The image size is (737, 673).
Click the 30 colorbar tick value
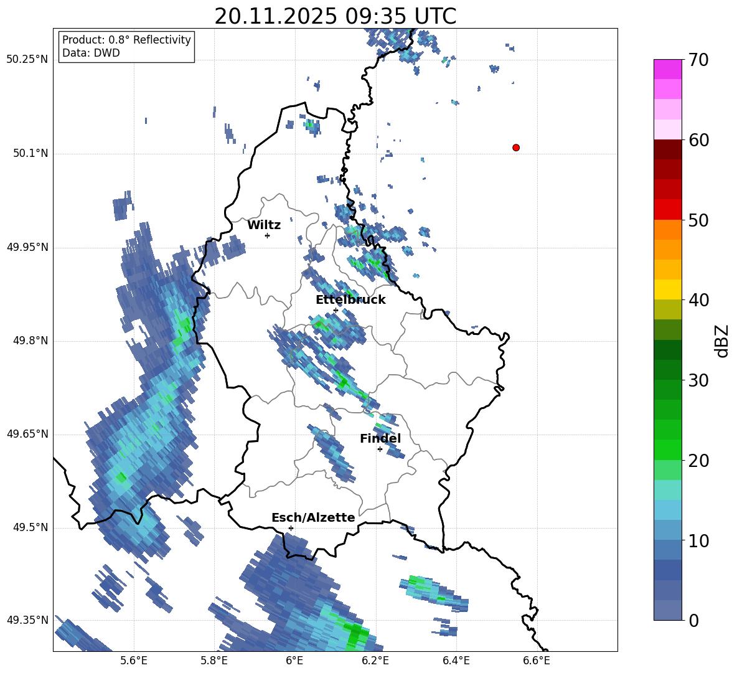pyautogui.click(x=699, y=380)
